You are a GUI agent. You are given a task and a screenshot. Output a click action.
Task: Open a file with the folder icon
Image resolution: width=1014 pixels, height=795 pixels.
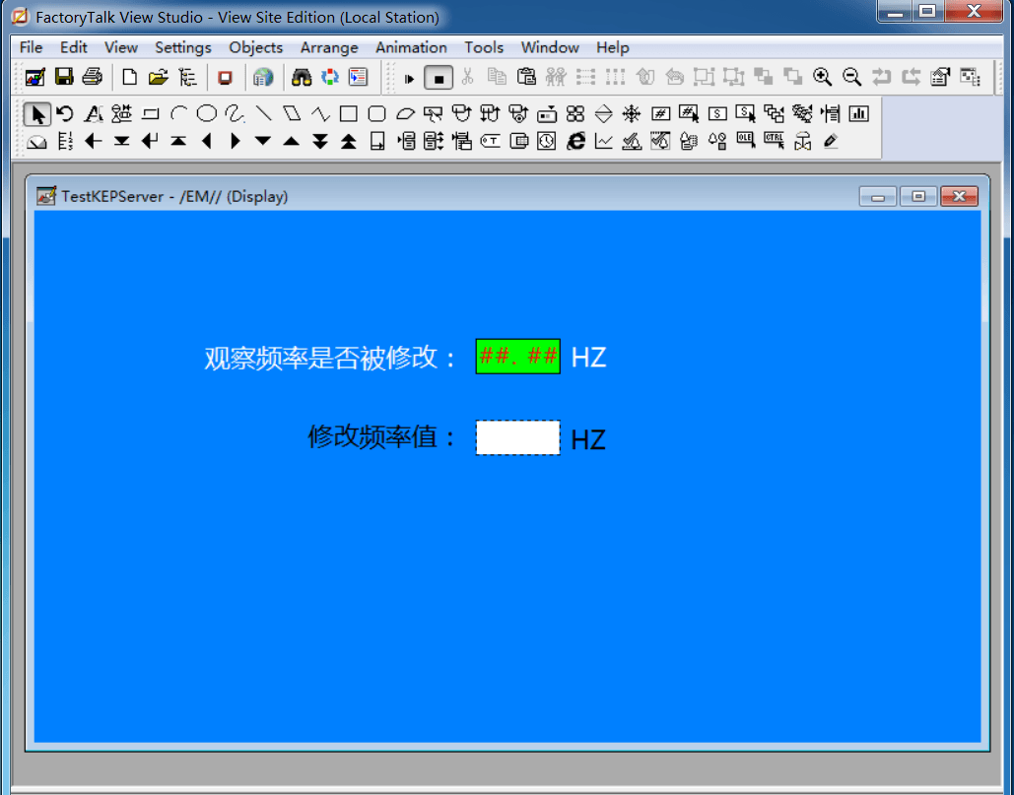click(x=158, y=78)
